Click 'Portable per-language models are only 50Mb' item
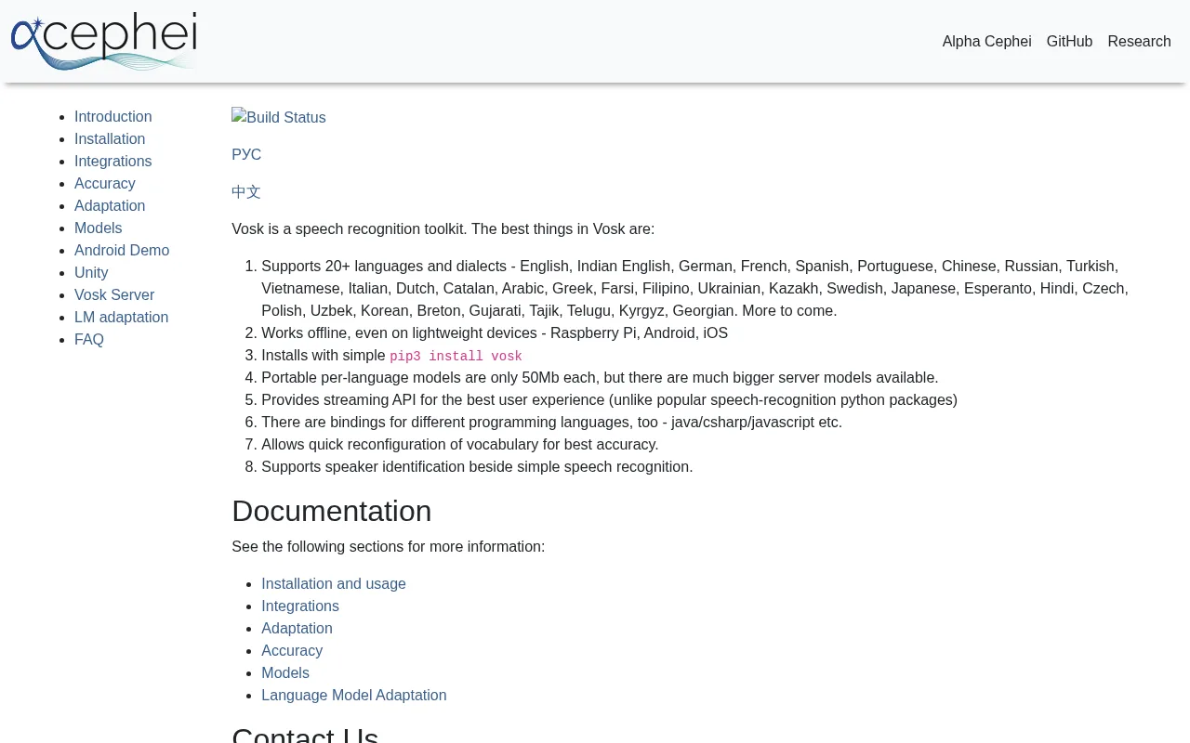This screenshot has width=1190, height=743. [600, 378]
